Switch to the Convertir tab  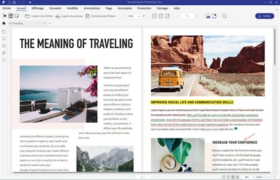tap(56, 8)
